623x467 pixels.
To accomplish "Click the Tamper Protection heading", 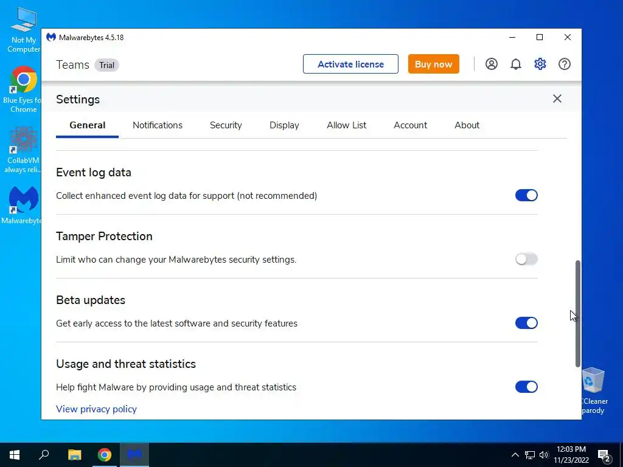I will [x=104, y=237].
